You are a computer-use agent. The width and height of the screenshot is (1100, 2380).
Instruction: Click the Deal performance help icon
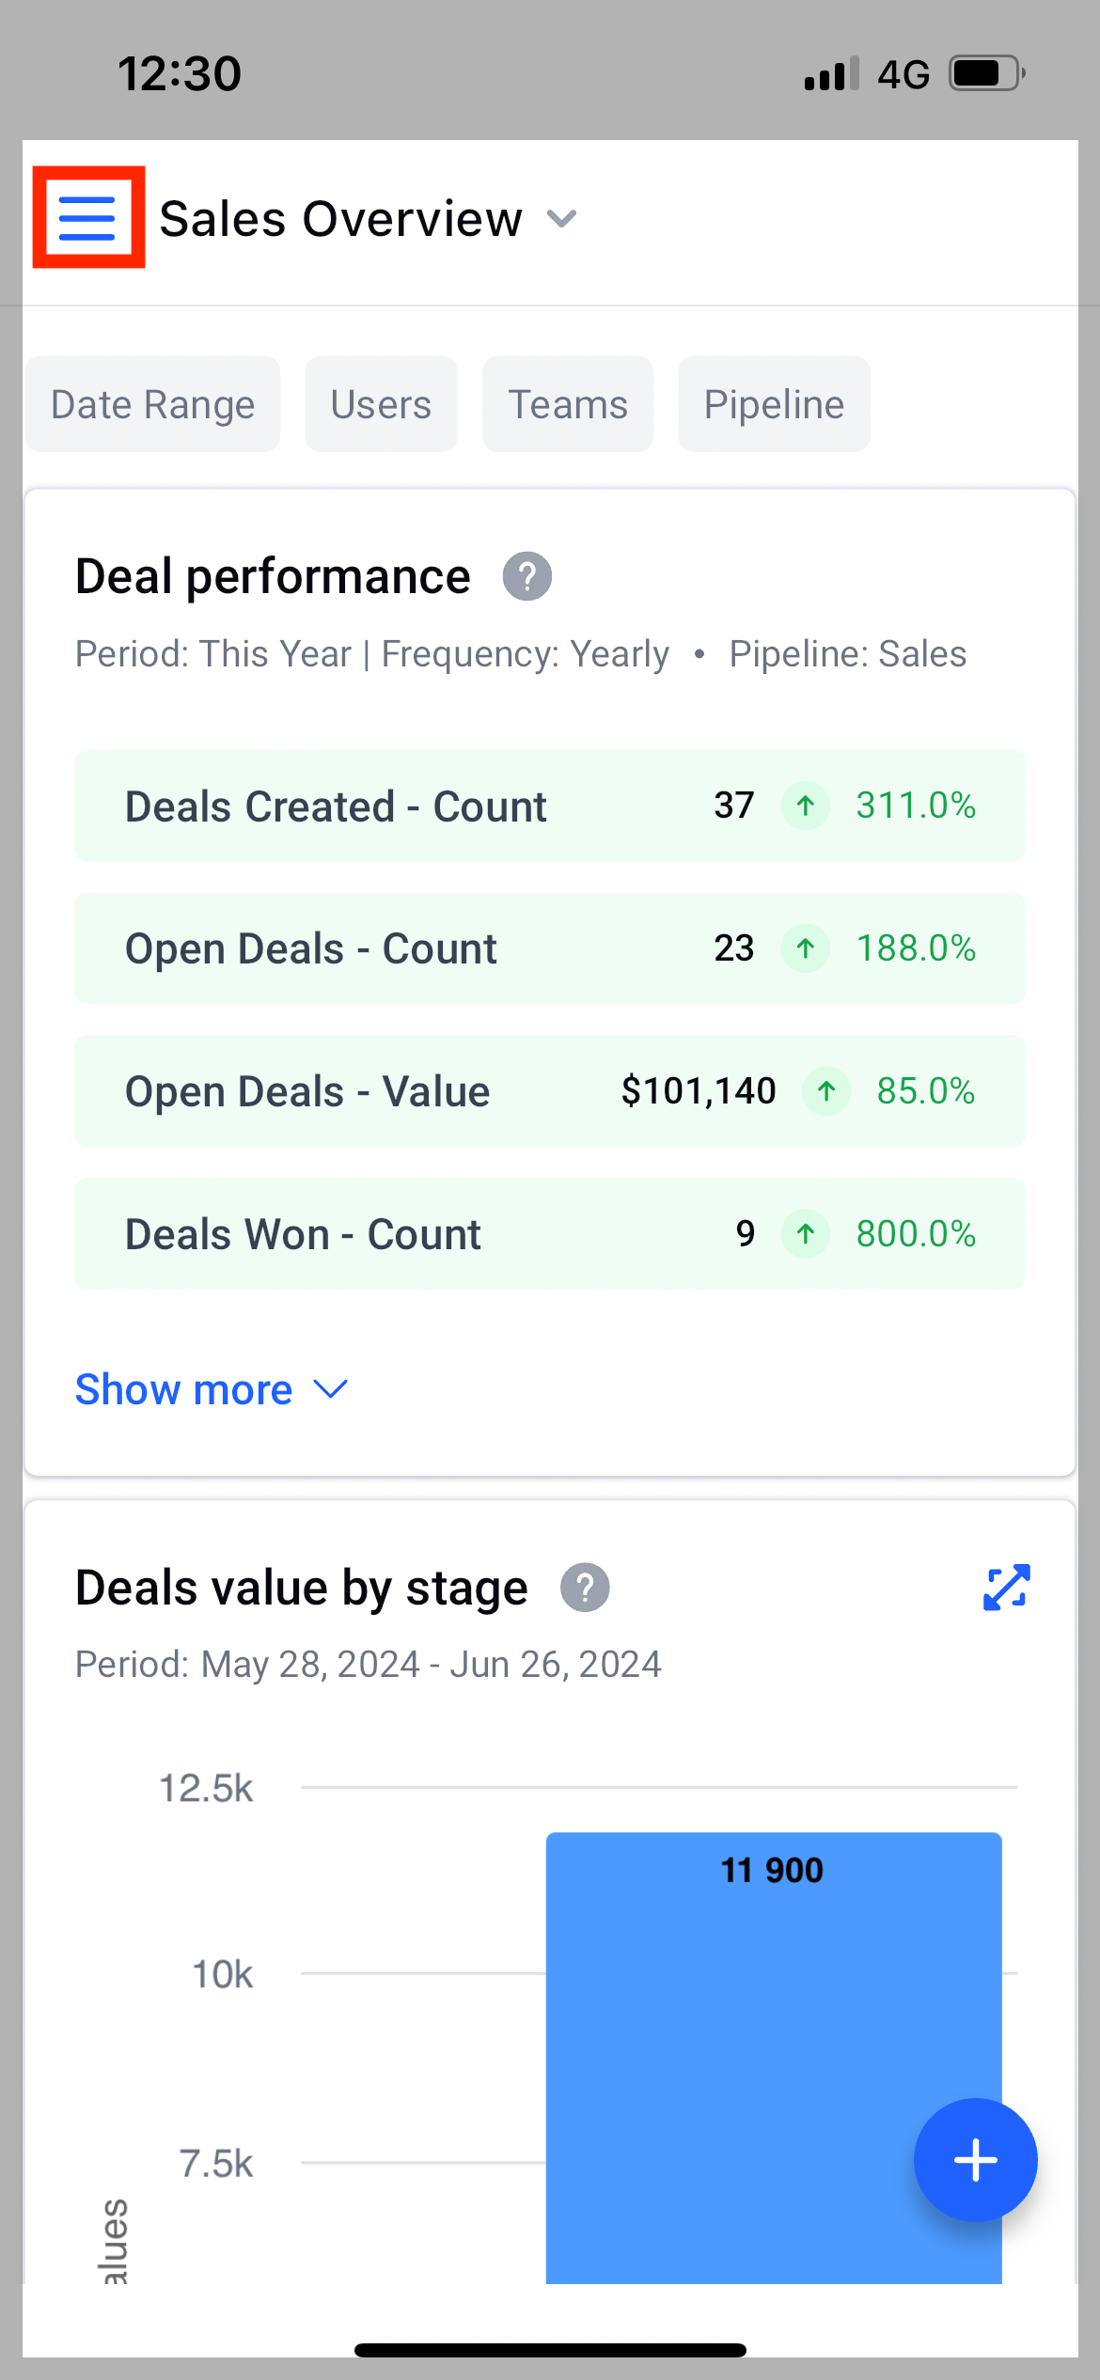coord(527,576)
